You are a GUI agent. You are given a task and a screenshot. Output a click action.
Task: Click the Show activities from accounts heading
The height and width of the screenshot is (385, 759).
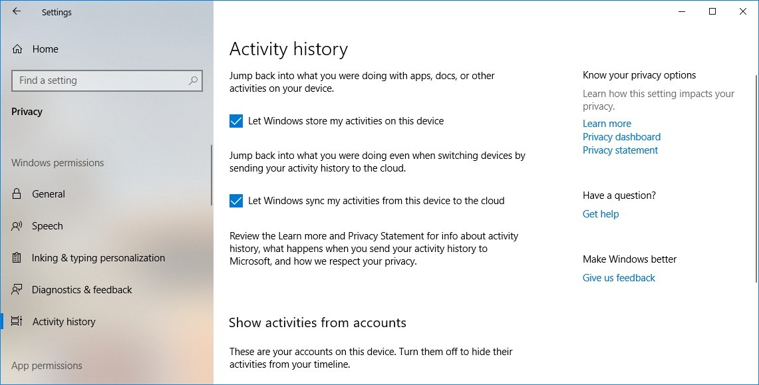point(317,322)
